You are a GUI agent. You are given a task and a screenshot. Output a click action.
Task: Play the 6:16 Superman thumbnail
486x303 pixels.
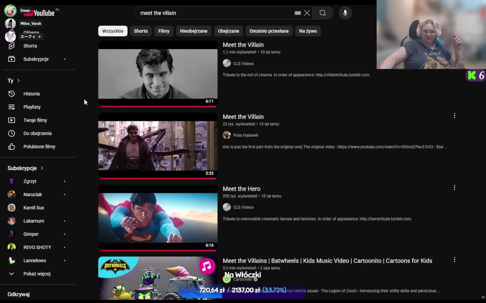coord(158,218)
